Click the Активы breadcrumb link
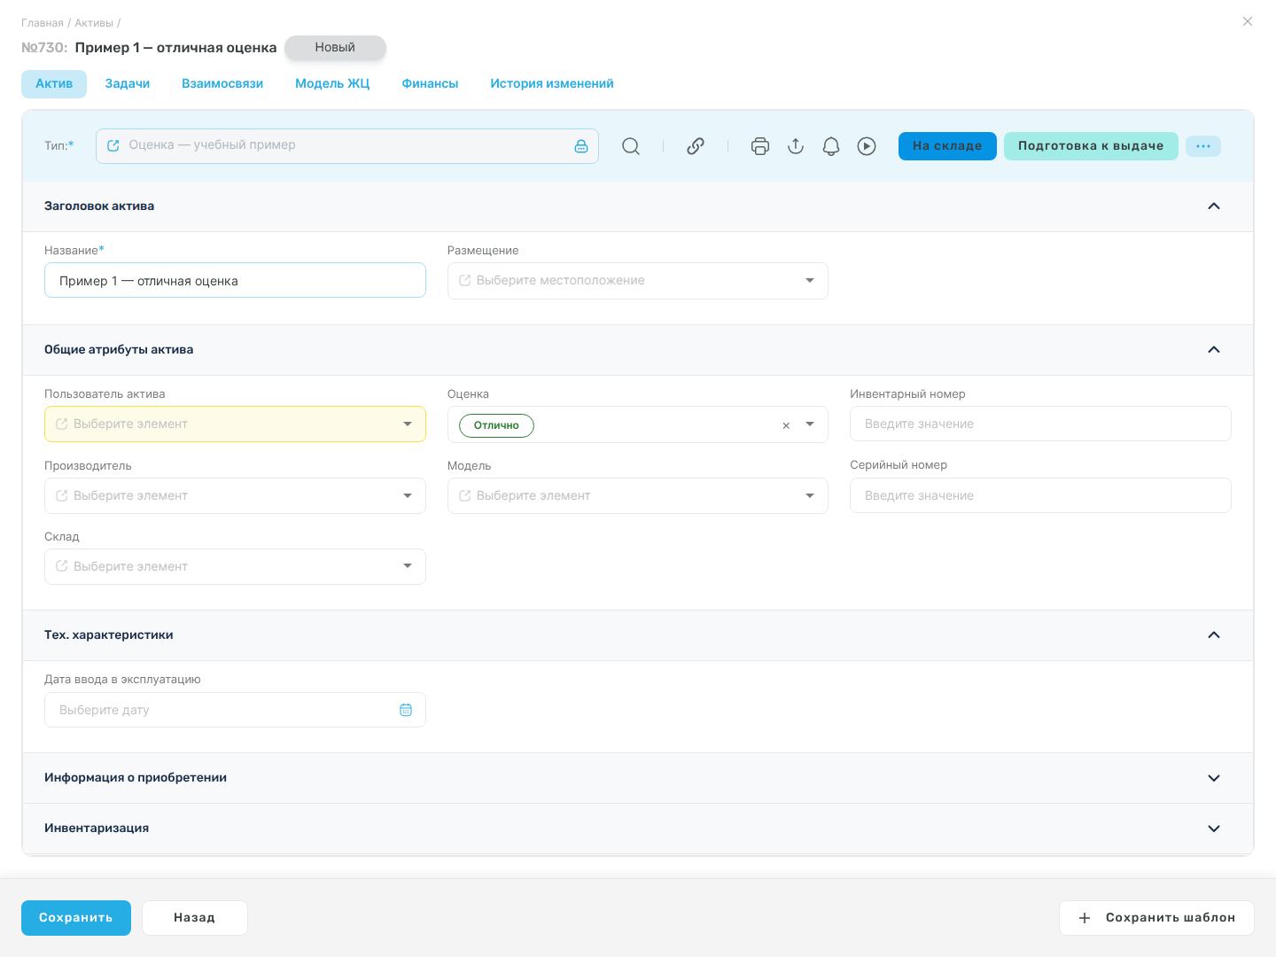The image size is (1276, 957). click(x=94, y=23)
